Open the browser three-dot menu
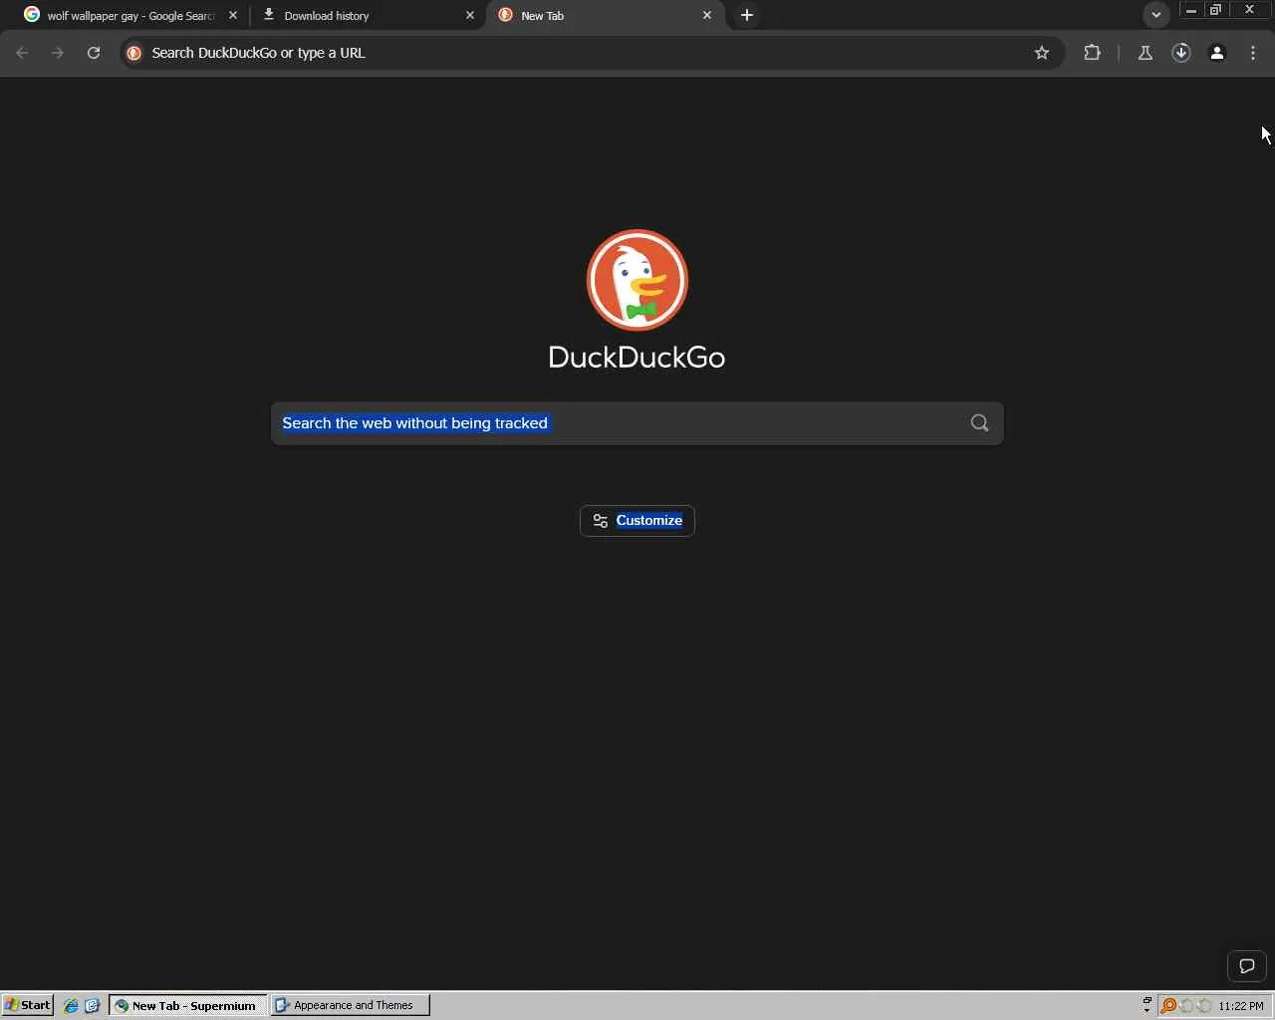The image size is (1275, 1020). (1253, 53)
